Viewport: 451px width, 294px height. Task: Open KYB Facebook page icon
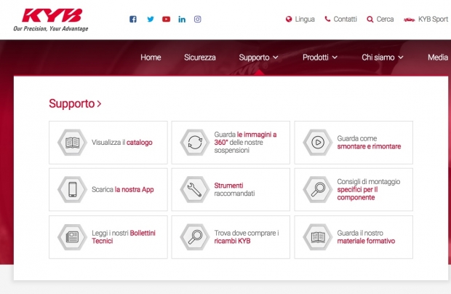pyautogui.click(x=133, y=19)
